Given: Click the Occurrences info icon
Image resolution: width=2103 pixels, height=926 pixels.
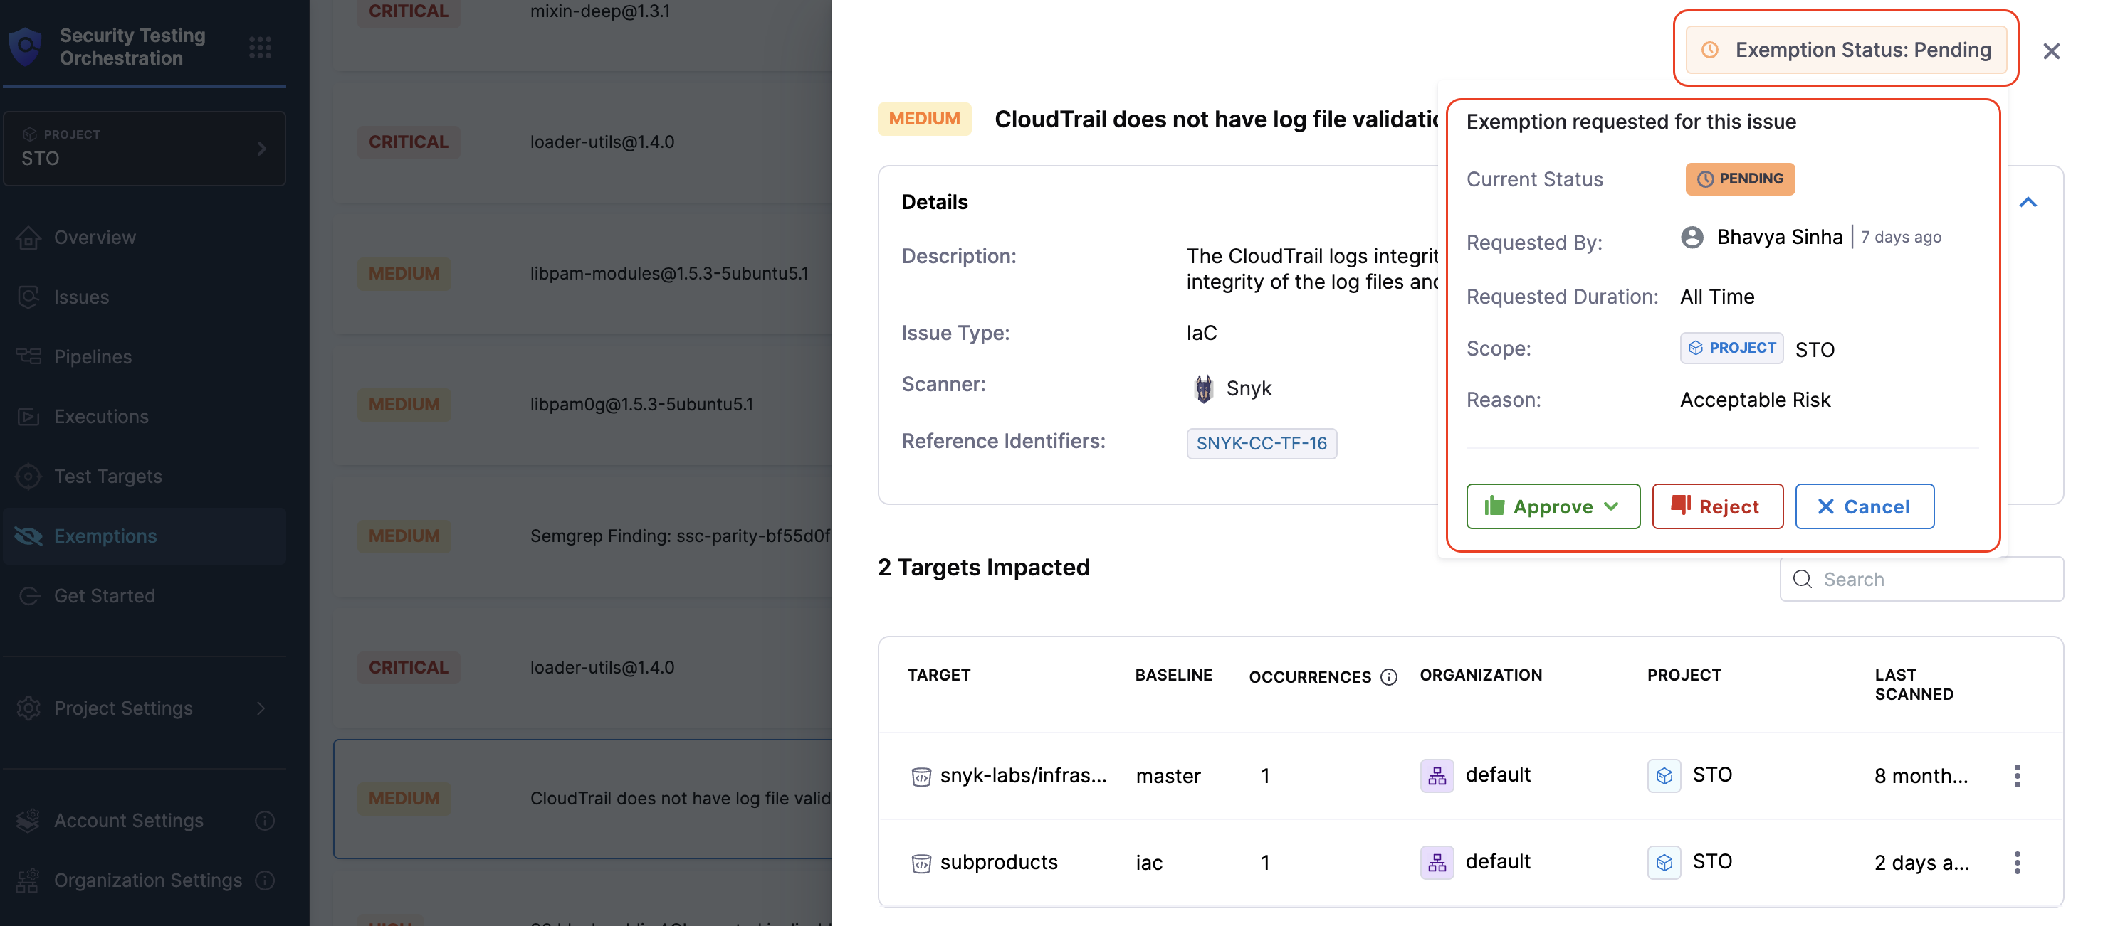Looking at the screenshot, I should (1388, 676).
